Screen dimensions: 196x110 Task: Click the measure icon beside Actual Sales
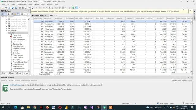pos(12,35)
